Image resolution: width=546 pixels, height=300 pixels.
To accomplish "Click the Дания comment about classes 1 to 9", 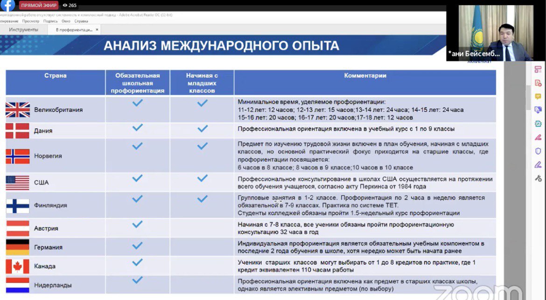I will click(346, 129).
